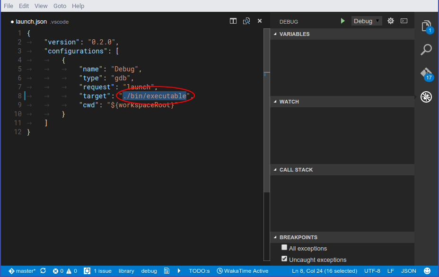Screen dimensions: 439x277
Task: Open the Debug configuration dropdown
Action: point(366,21)
